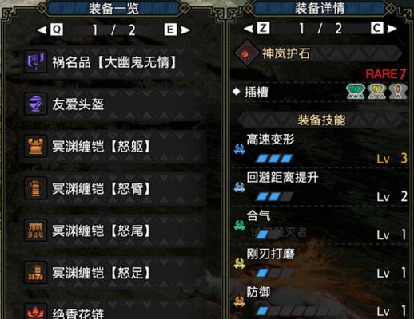Image resolution: width=414 pixels, height=319 pixels.
Task: Go to next detail page with C arrow
Action: 384,28
